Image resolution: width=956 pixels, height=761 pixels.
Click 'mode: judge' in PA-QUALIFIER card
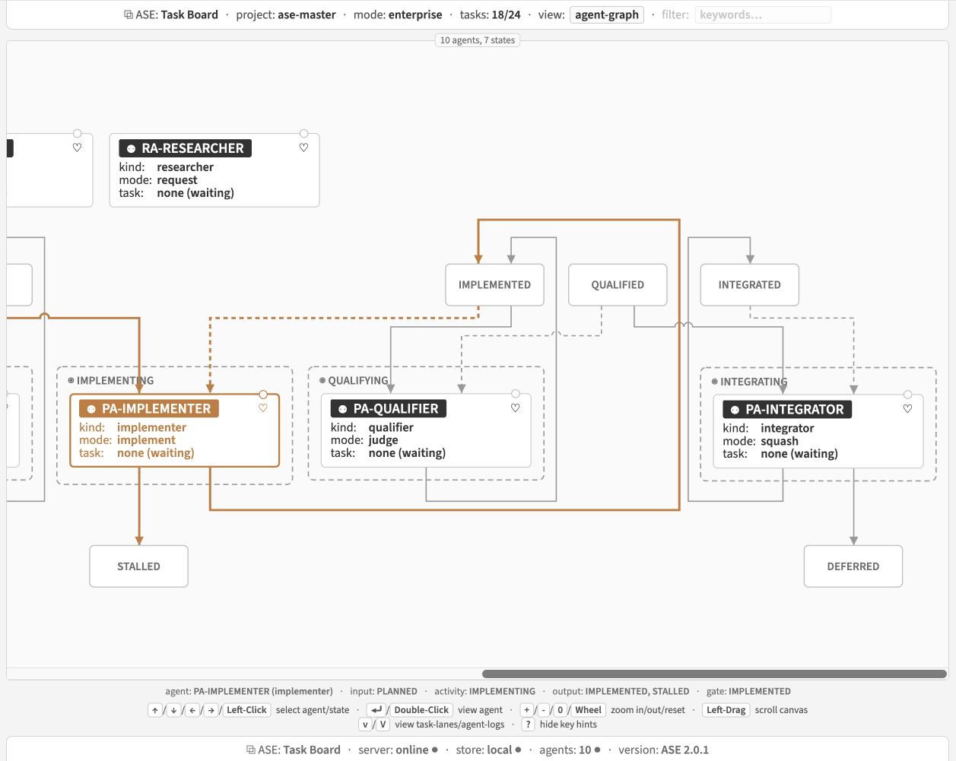(364, 440)
